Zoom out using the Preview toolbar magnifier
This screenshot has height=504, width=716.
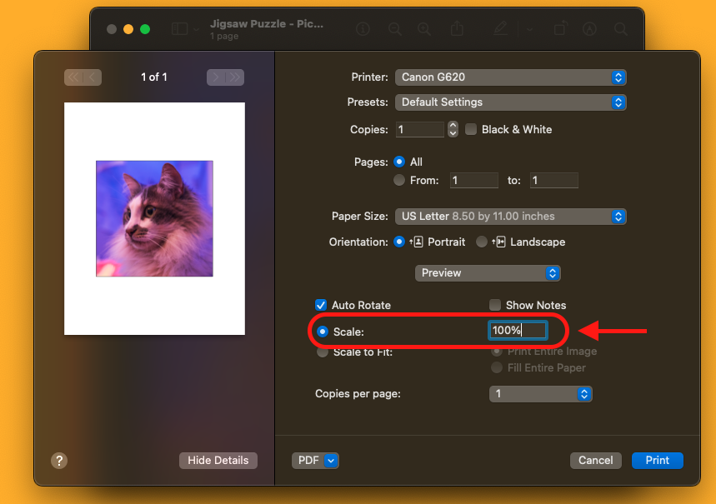point(394,29)
